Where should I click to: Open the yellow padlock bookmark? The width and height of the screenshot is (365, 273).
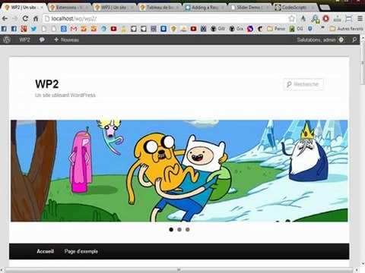123,29
